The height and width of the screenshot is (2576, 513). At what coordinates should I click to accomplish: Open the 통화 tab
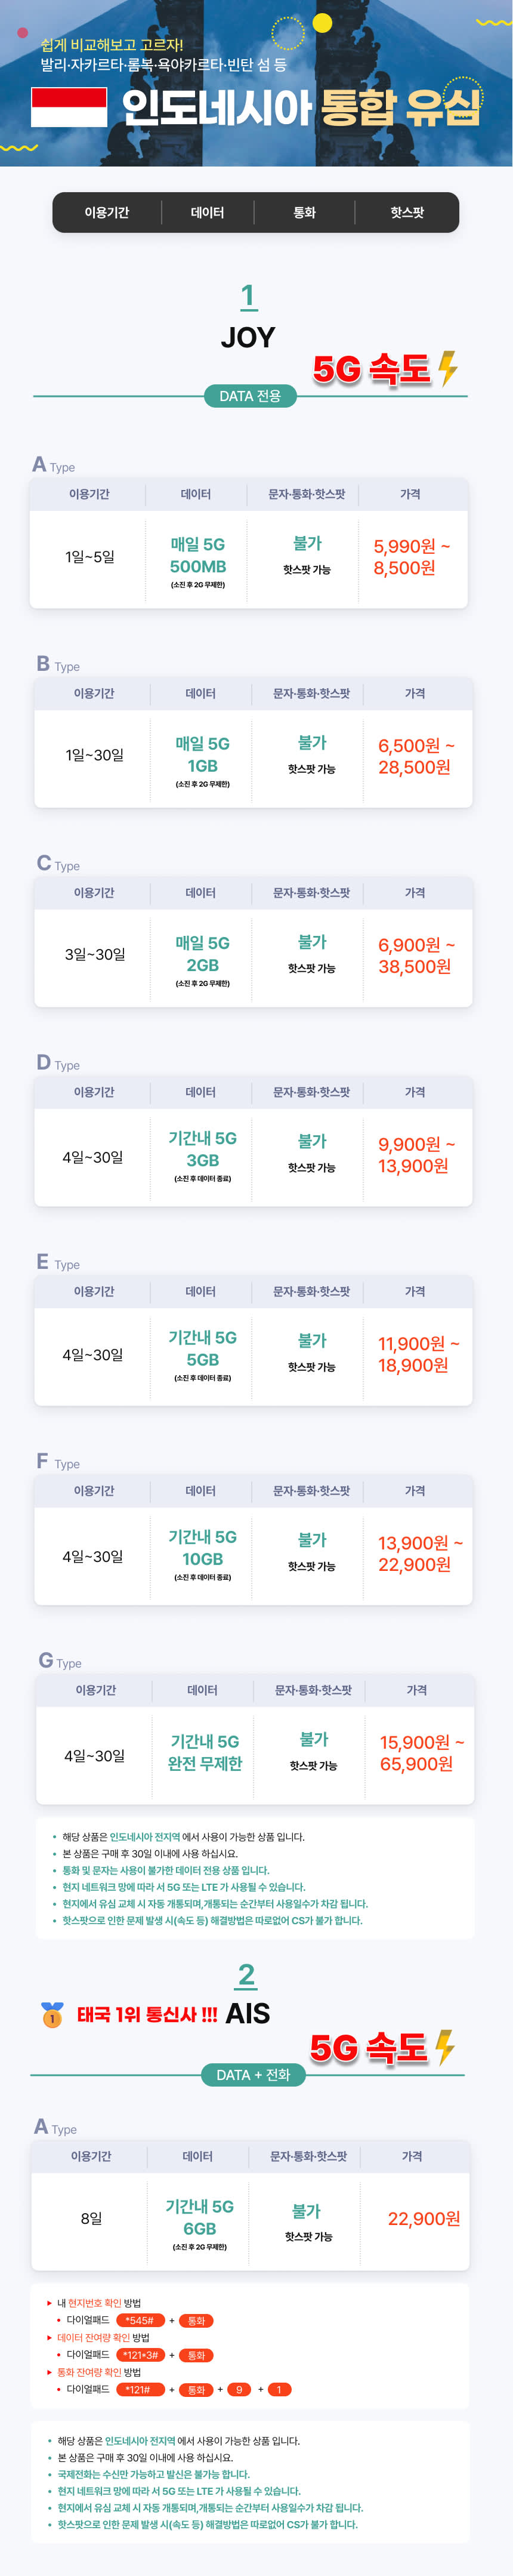pyautogui.click(x=304, y=212)
